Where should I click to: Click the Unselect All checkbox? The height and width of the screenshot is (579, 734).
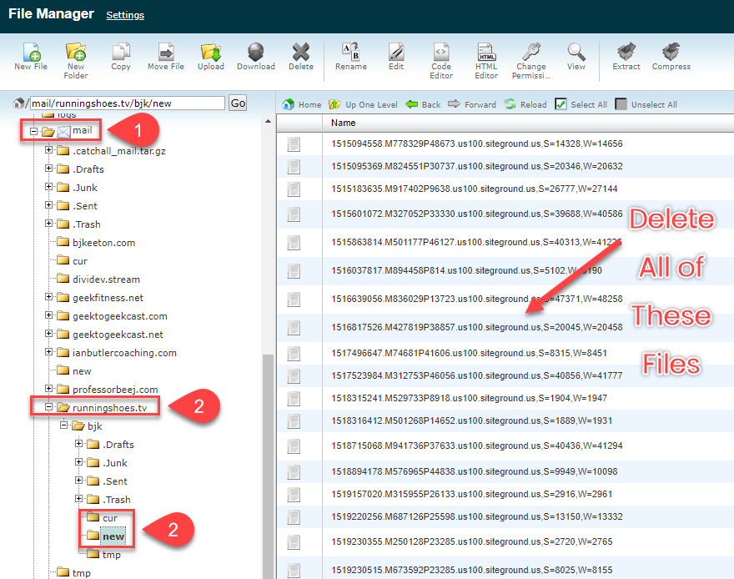[x=621, y=104]
